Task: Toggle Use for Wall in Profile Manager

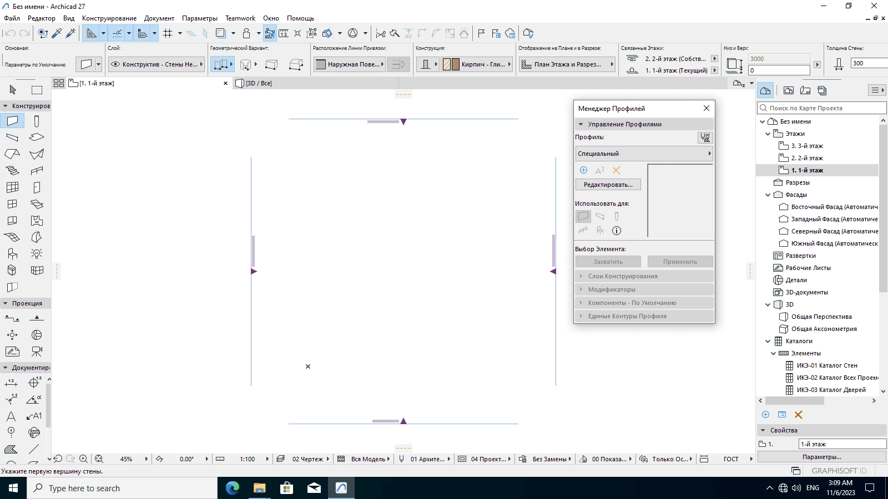Action: tap(583, 216)
